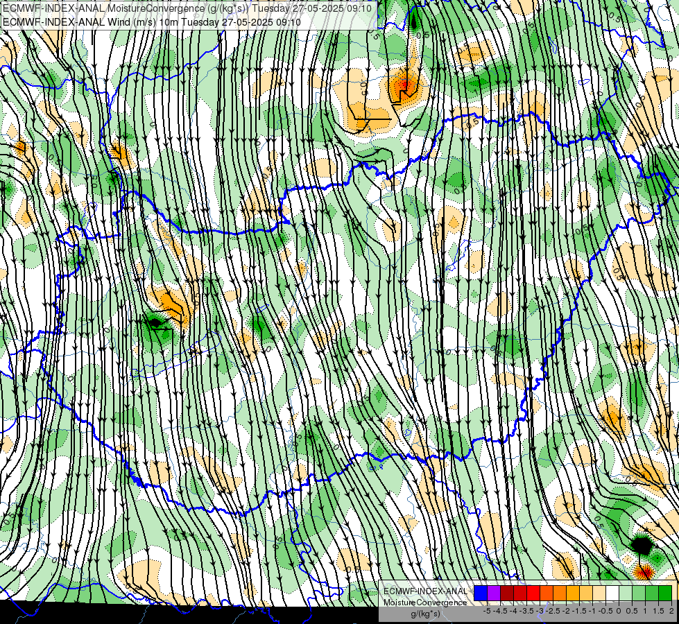This screenshot has height=624, width=679.
Task: Click the -5 tick label on the legend
Action: 487,611
